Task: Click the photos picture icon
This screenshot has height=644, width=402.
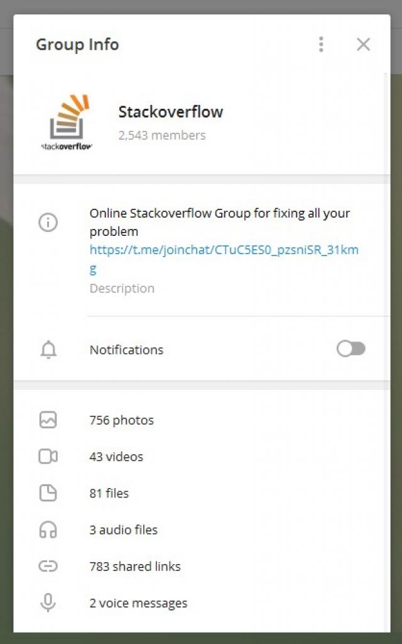Action: pos(48,420)
